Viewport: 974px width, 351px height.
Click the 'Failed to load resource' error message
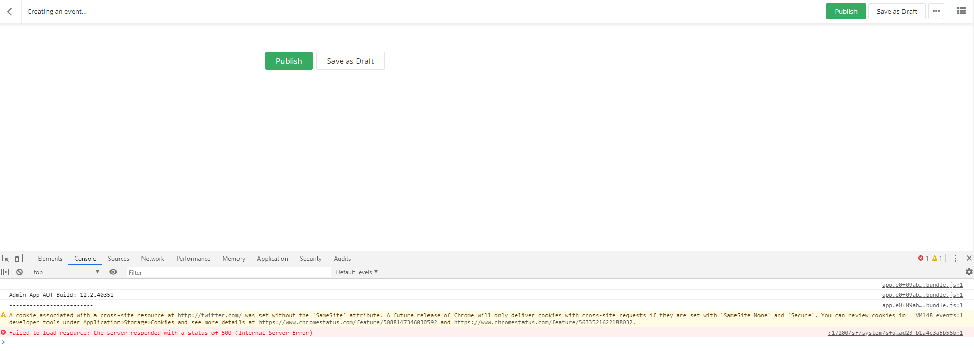[160, 333]
